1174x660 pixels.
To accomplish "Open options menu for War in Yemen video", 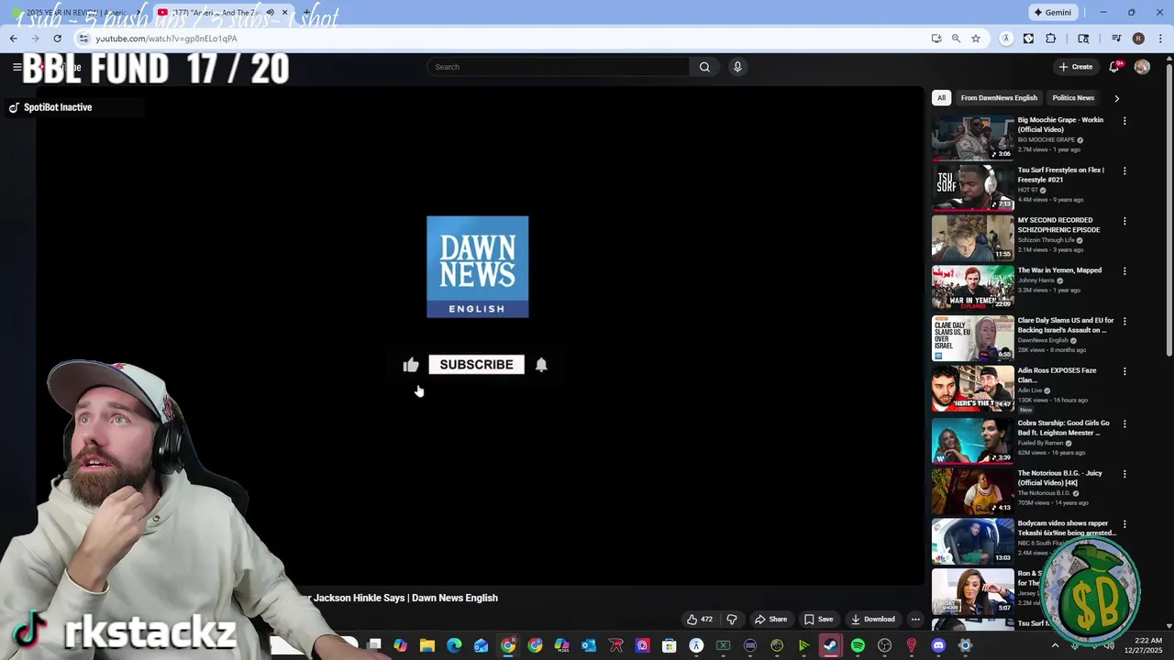I will pyautogui.click(x=1124, y=271).
